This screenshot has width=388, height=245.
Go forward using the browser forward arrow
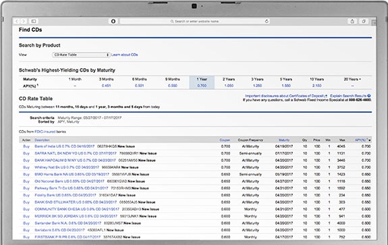pyautogui.click(x=24, y=22)
